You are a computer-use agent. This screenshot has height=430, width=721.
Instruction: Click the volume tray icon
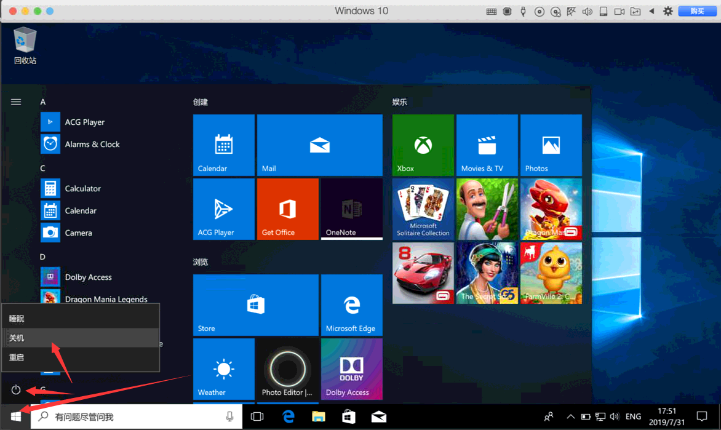pyautogui.click(x=615, y=416)
